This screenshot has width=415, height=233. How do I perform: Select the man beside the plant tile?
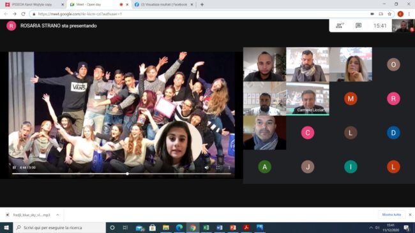[265, 64]
